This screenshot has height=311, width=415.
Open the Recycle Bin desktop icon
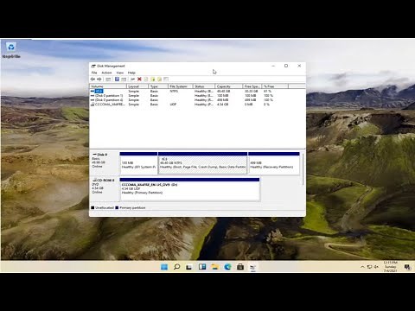click(x=11, y=49)
